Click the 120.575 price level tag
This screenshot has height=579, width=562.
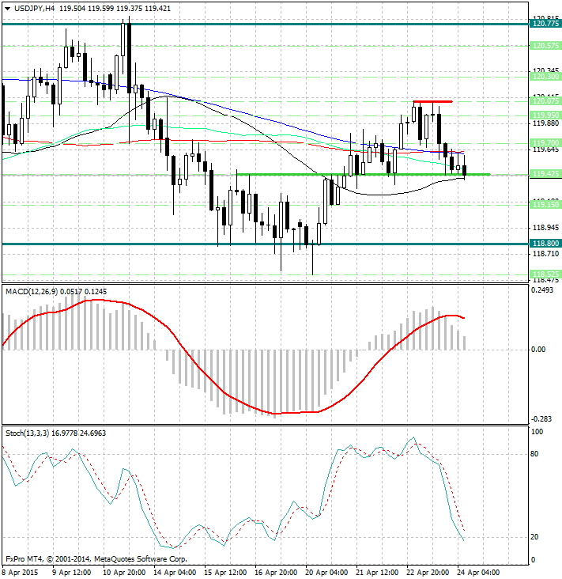pos(546,46)
